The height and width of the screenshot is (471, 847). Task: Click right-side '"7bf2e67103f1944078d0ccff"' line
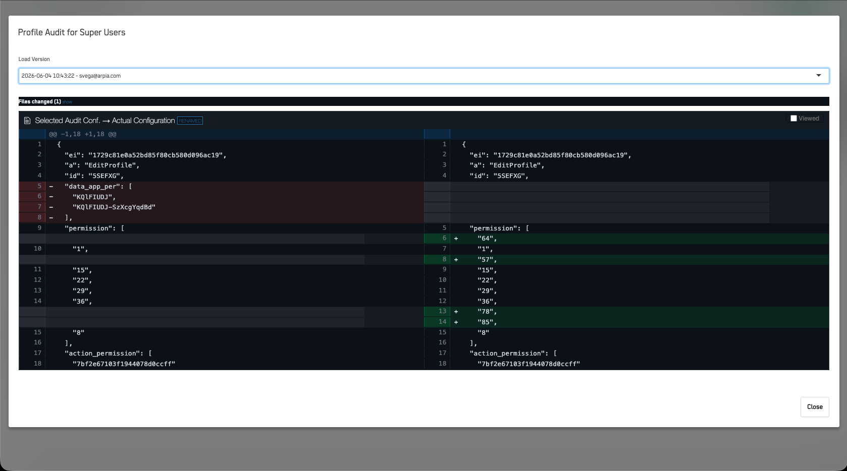tap(528, 364)
